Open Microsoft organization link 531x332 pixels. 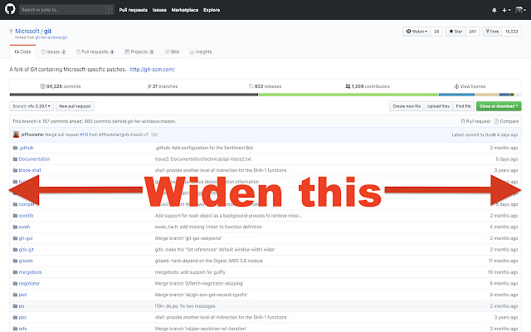coord(27,32)
